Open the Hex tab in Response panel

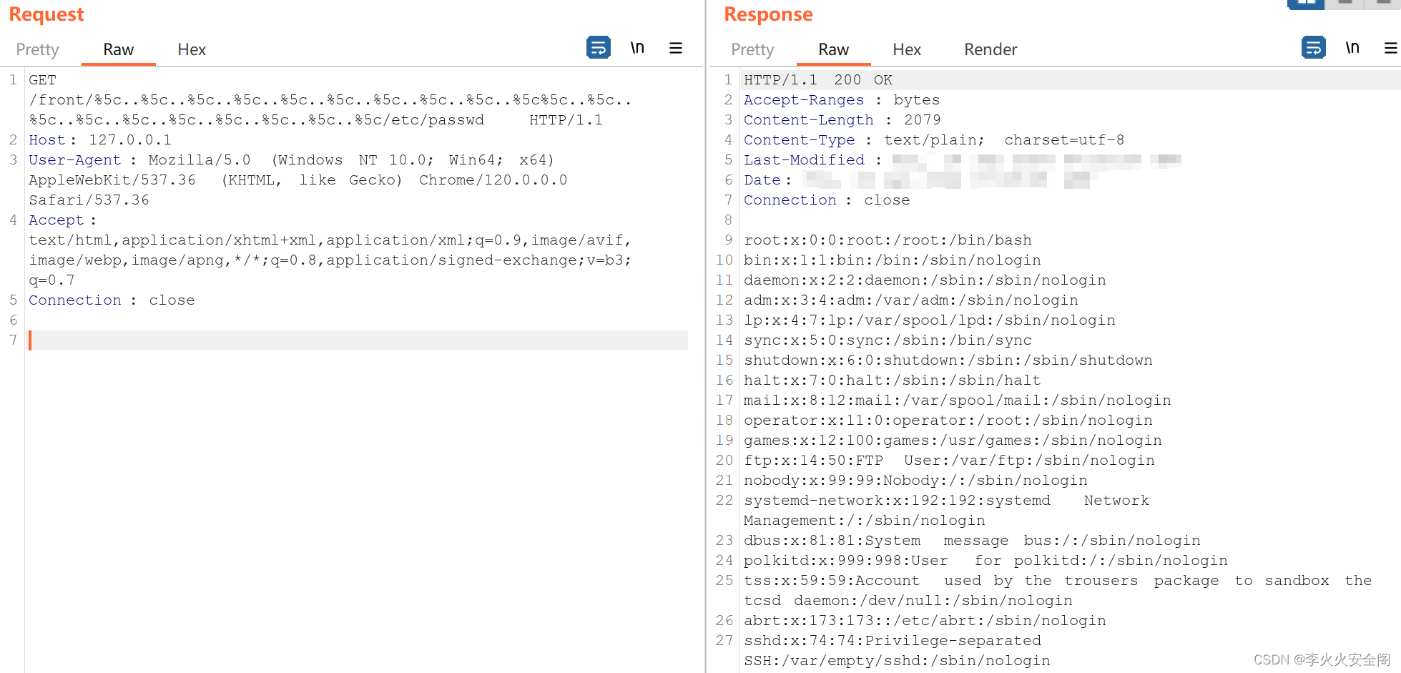click(x=907, y=49)
